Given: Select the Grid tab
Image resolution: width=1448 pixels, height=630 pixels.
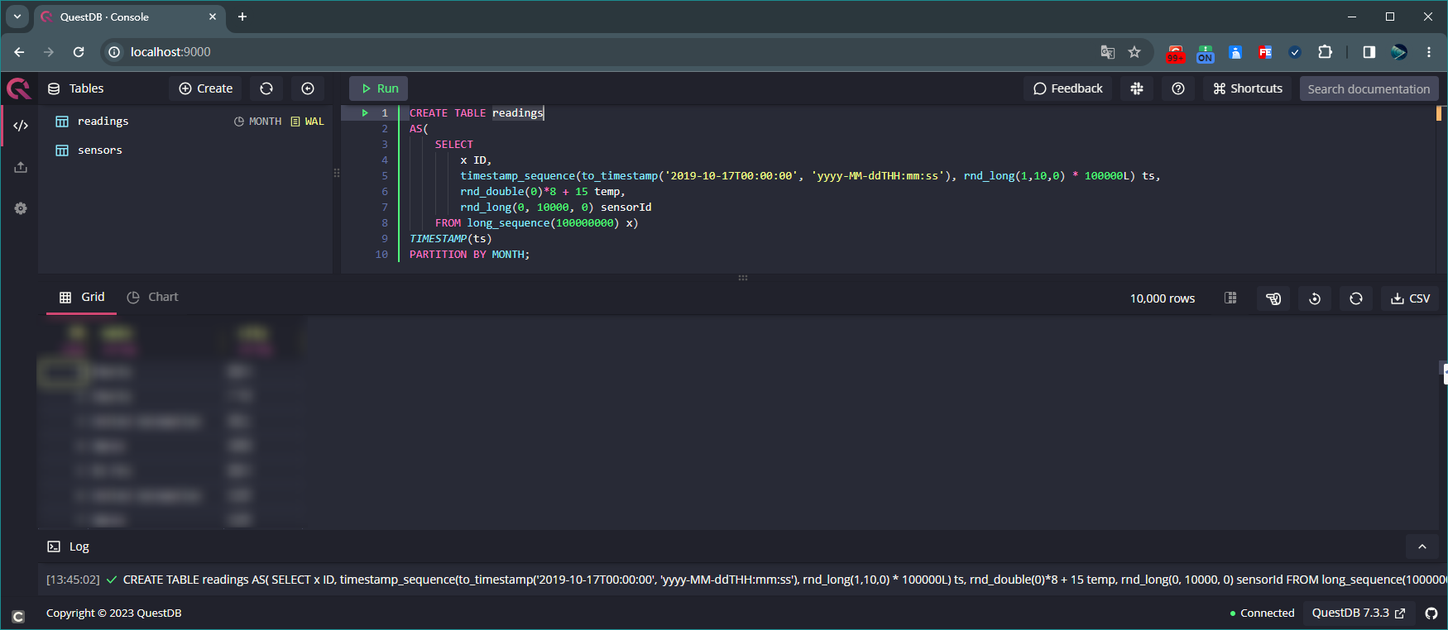Looking at the screenshot, I should pyautogui.click(x=82, y=297).
